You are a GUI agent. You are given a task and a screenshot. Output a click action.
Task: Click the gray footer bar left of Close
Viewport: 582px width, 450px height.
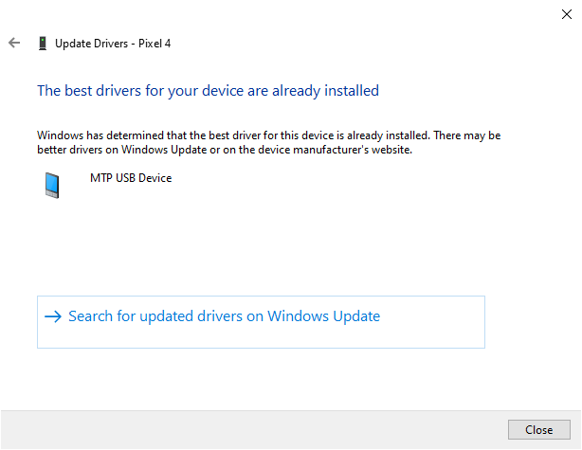tap(256, 429)
